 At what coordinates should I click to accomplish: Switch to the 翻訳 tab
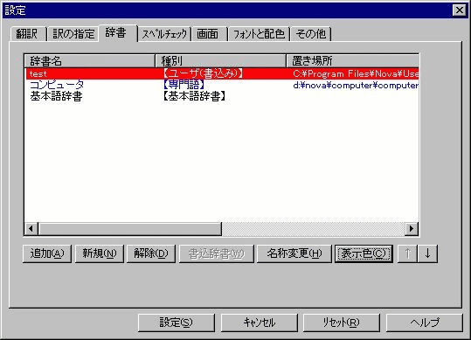coord(28,33)
